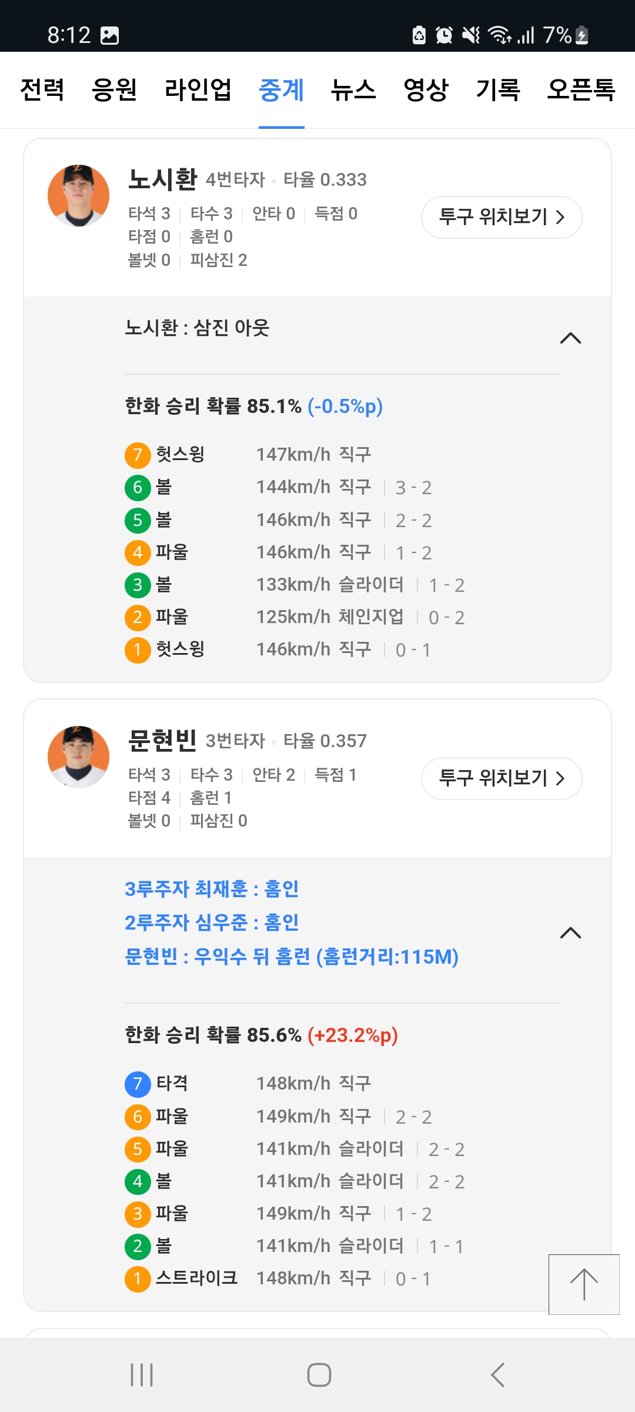Select the 오픈톡 tab

pyautogui.click(x=581, y=90)
